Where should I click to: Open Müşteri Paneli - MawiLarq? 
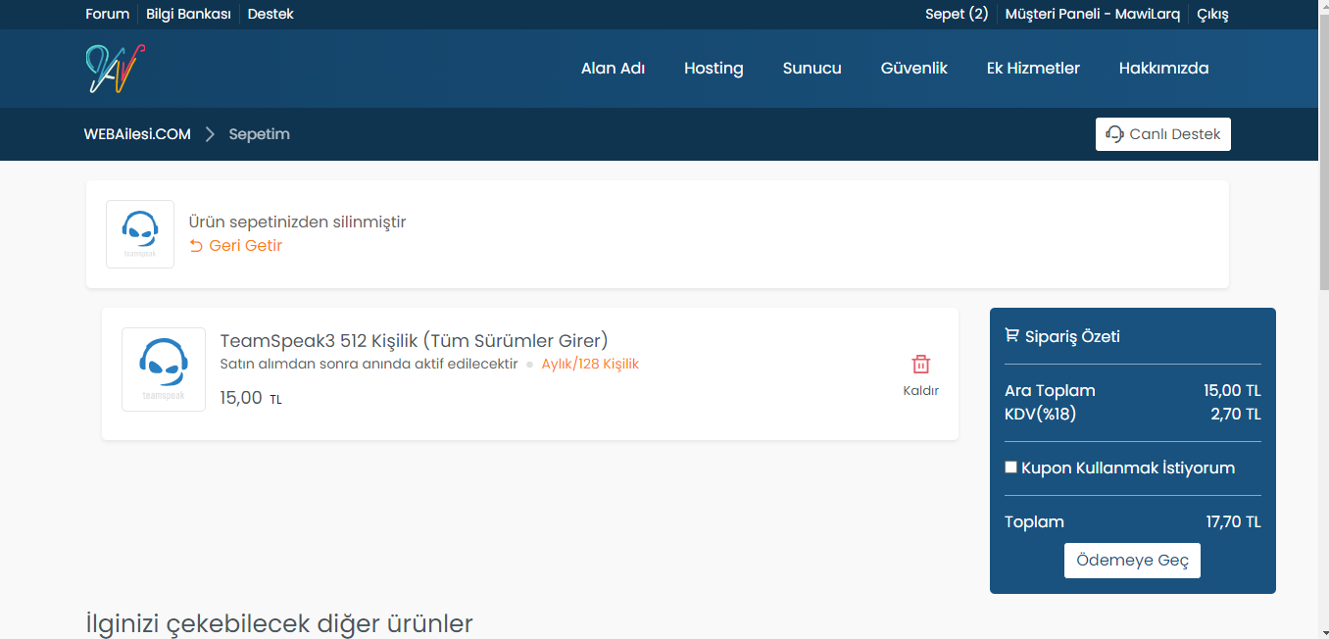tap(1092, 14)
